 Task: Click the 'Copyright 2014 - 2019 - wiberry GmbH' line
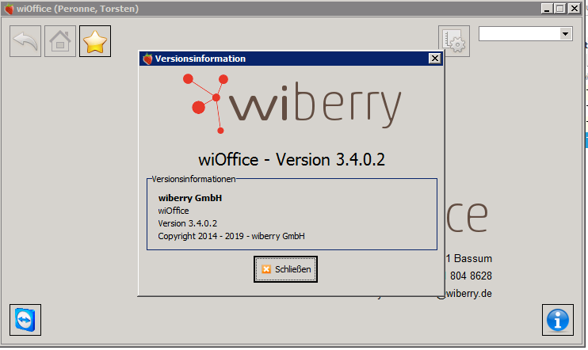pos(231,236)
